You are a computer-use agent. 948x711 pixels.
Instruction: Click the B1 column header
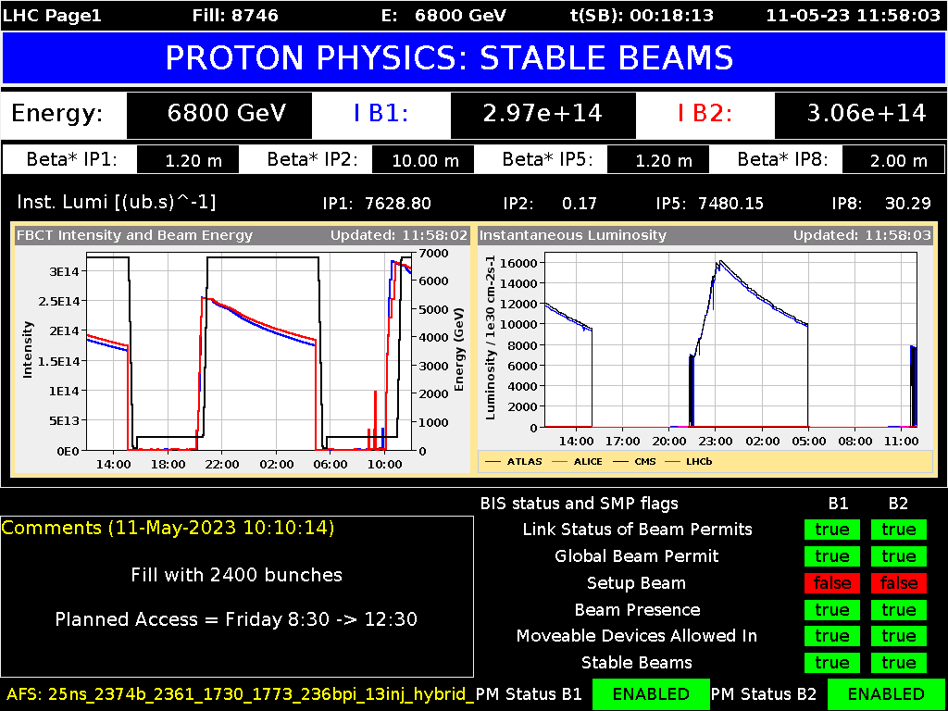[838, 504]
